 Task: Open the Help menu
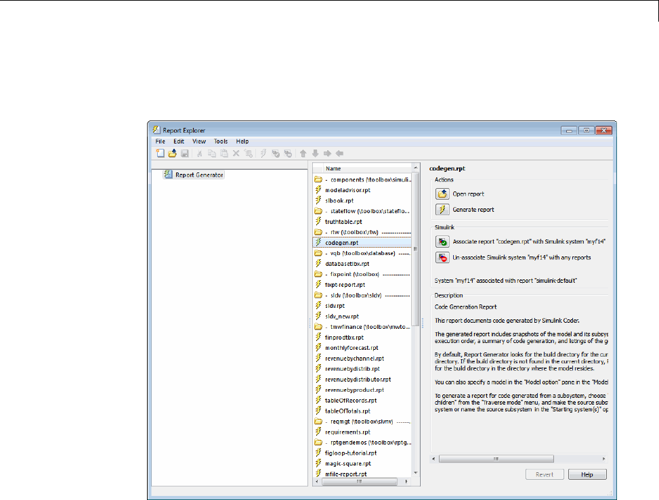[x=242, y=141]
